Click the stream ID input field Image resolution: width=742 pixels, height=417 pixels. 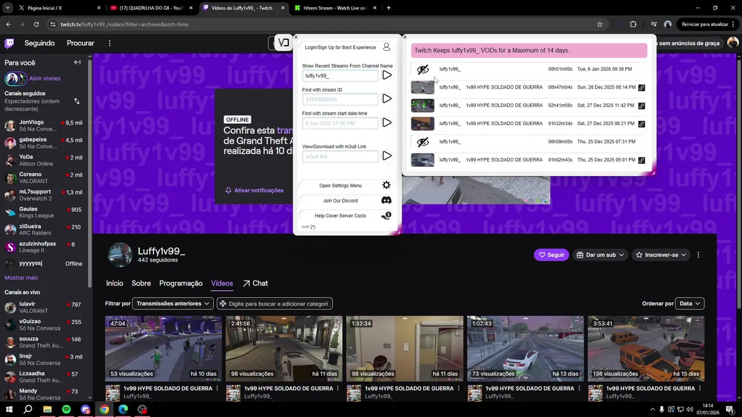click(340, 99)
